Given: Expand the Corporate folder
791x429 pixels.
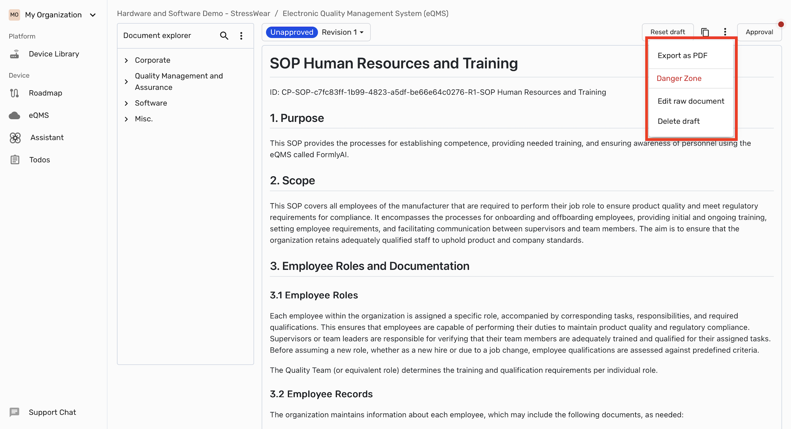Looking at the screenshot, I should 126,60.
